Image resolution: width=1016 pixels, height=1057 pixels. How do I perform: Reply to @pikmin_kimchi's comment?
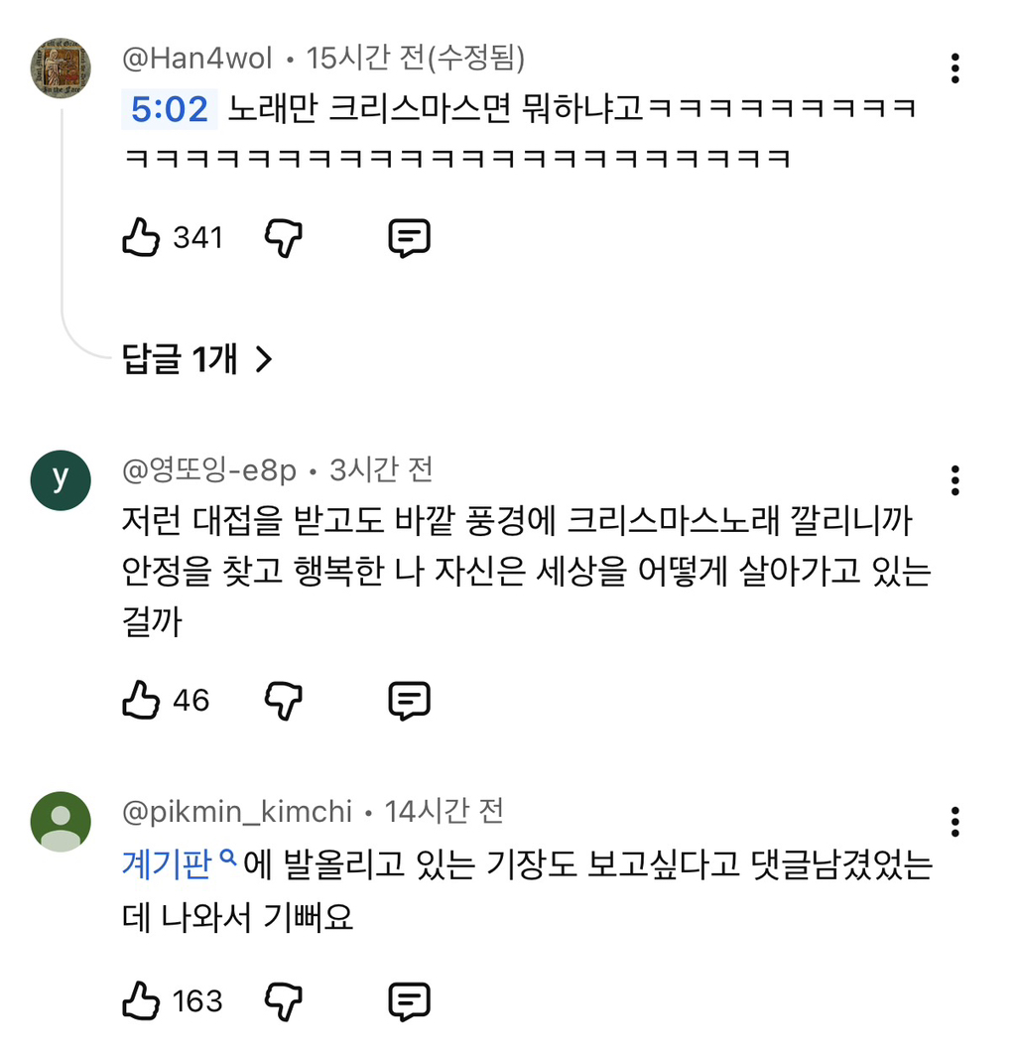(408, 1001)
